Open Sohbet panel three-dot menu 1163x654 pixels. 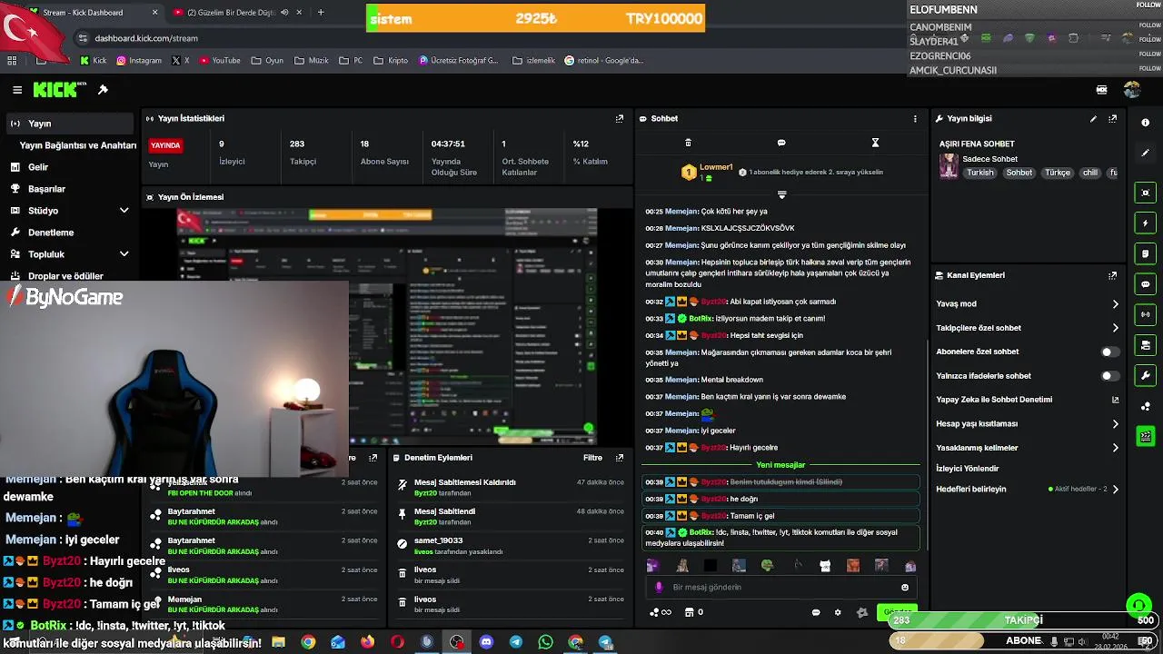pyautogui.click(x=915, y=119)
